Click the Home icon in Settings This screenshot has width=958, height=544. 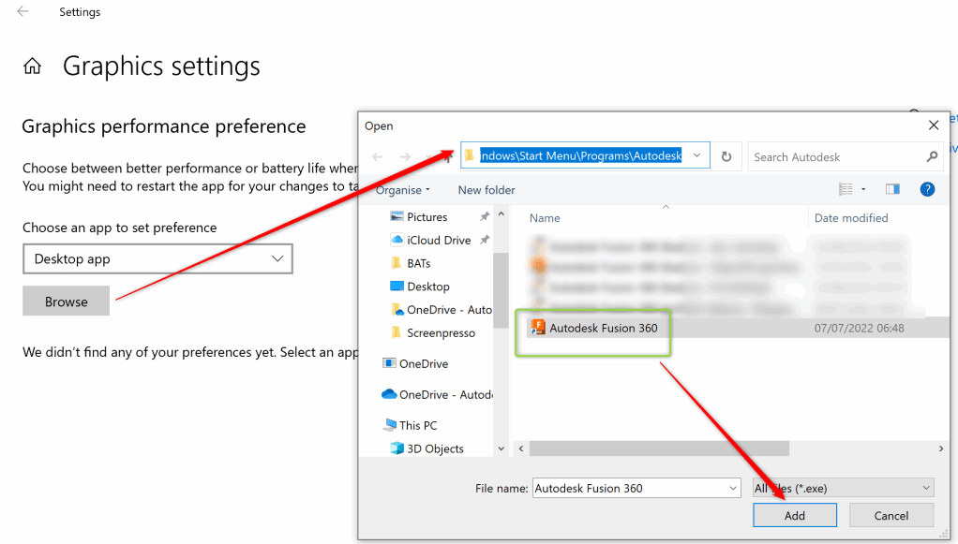click(x=33, y=66)
